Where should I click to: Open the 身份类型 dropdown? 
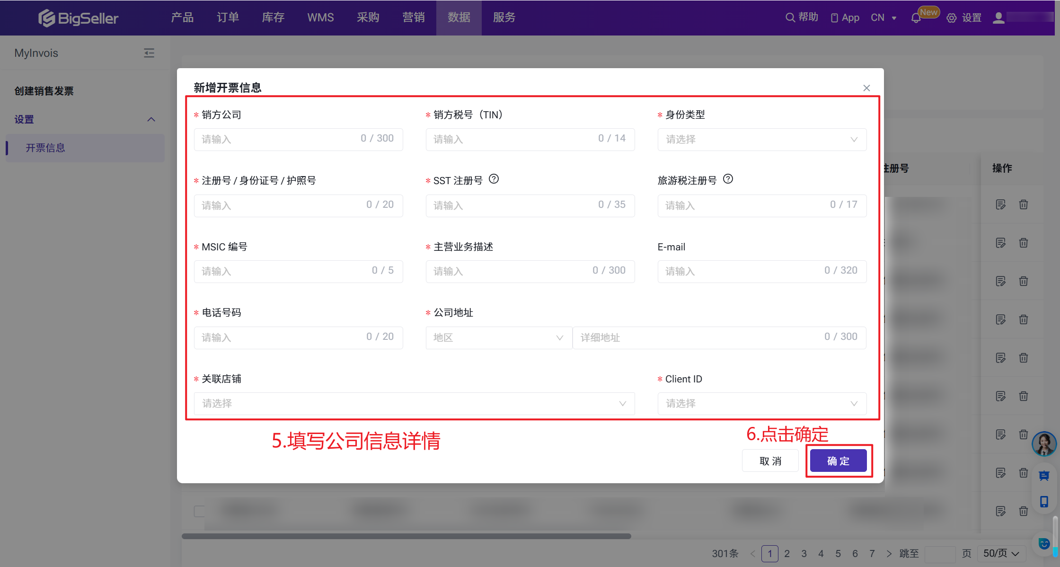761,140
